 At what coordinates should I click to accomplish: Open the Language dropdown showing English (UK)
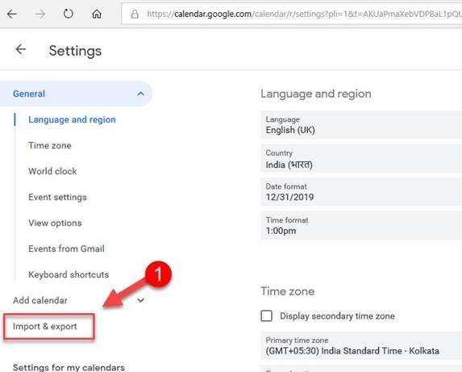[361, 125]
